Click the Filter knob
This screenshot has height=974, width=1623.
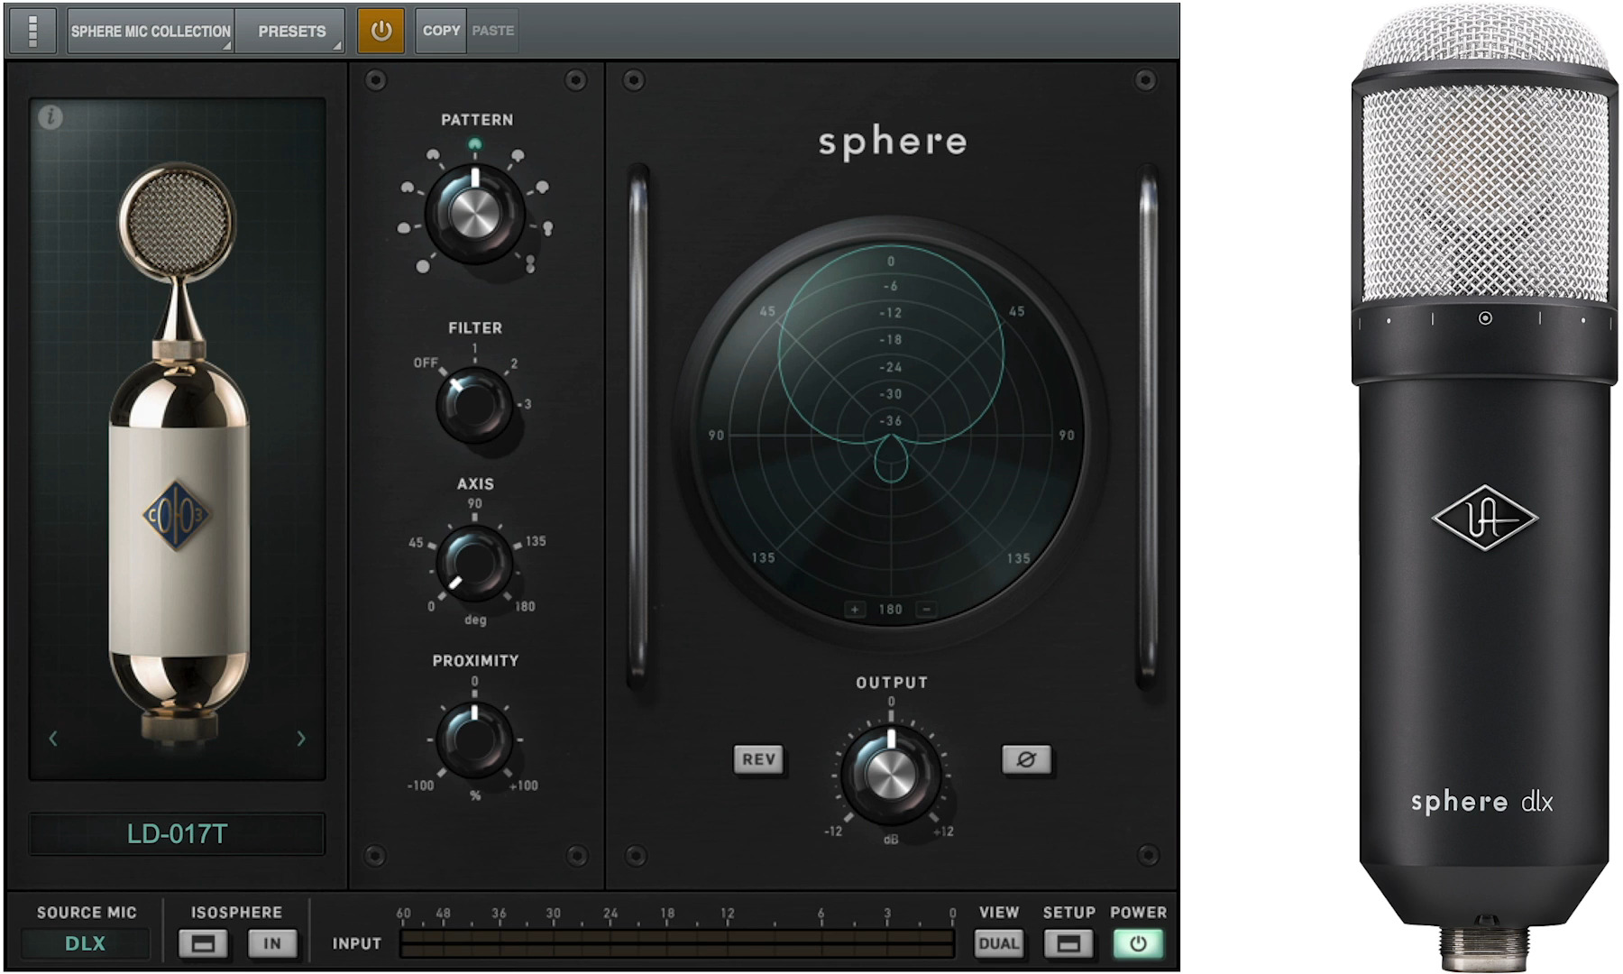(x=473, y=404)
